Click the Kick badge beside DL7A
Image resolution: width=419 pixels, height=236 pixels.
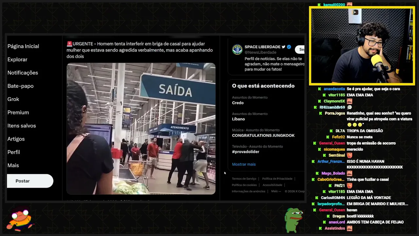tap(331, 131)
